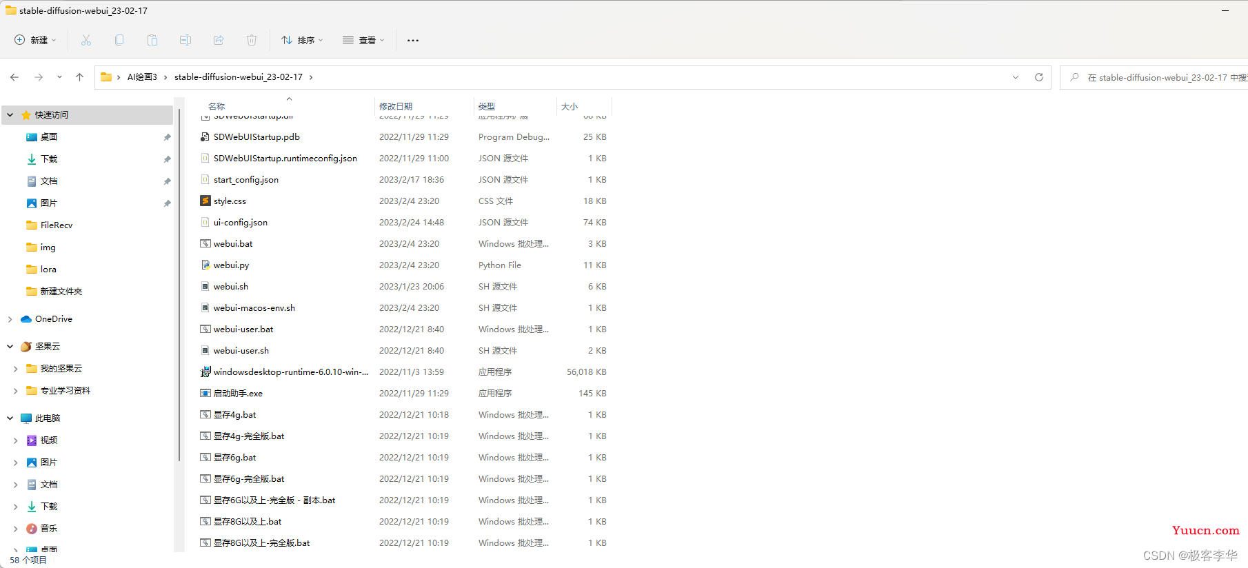
Task: Select the webui-user.bat file
Action: coord(243,329)
